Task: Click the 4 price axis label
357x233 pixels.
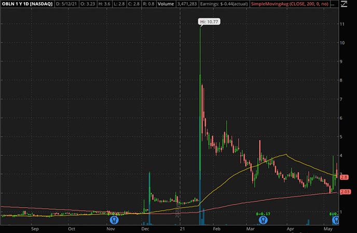Action: pos(341,155)
